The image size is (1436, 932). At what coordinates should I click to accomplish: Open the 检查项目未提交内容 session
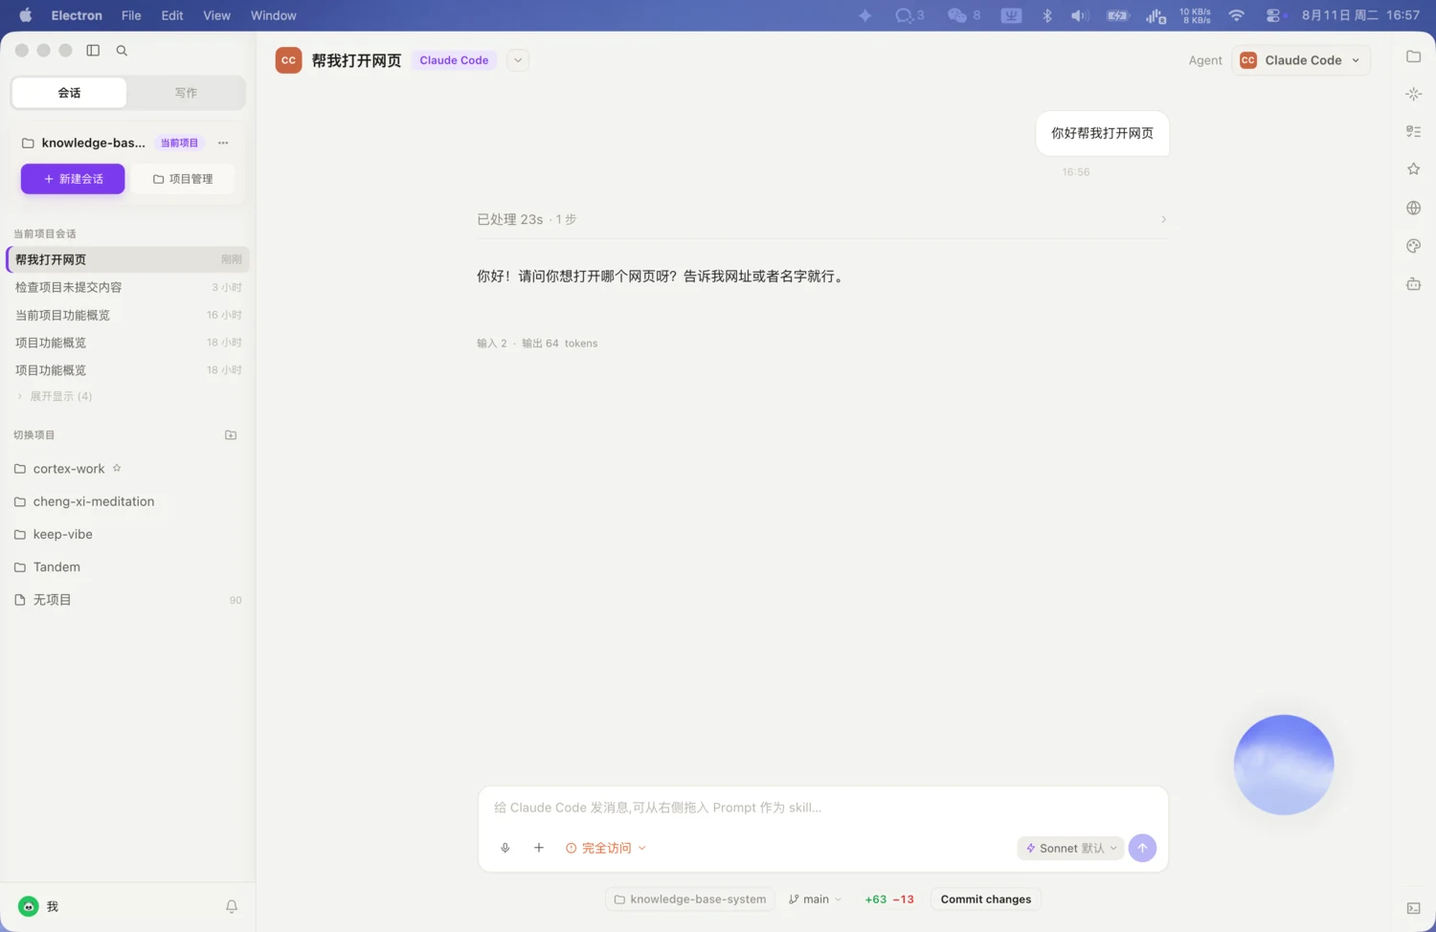(x=127, y=287)
